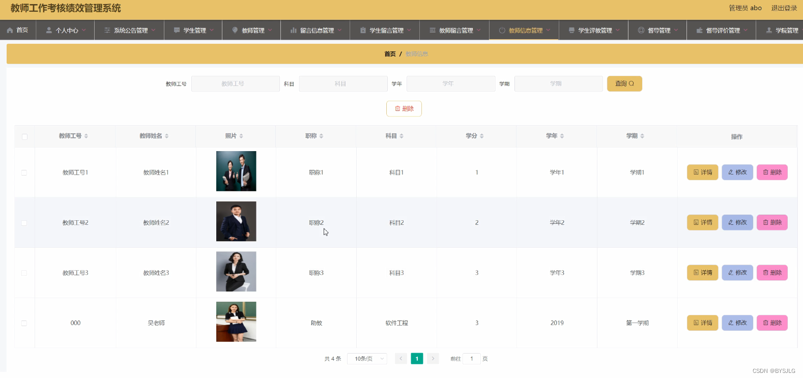Image resolution: width=803 pixels, height=378 pixels.
Task: Click the 查询 search button
Action: point(624,83)
